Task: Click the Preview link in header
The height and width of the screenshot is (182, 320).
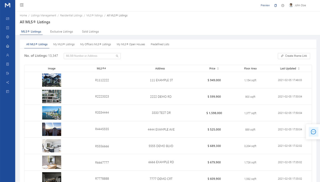Action: coord(265,5)
